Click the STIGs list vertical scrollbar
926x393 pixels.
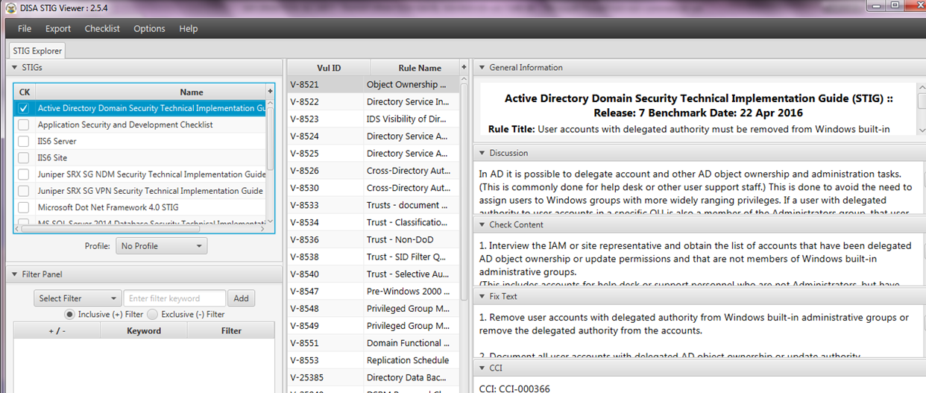click(x=270, y=138)
